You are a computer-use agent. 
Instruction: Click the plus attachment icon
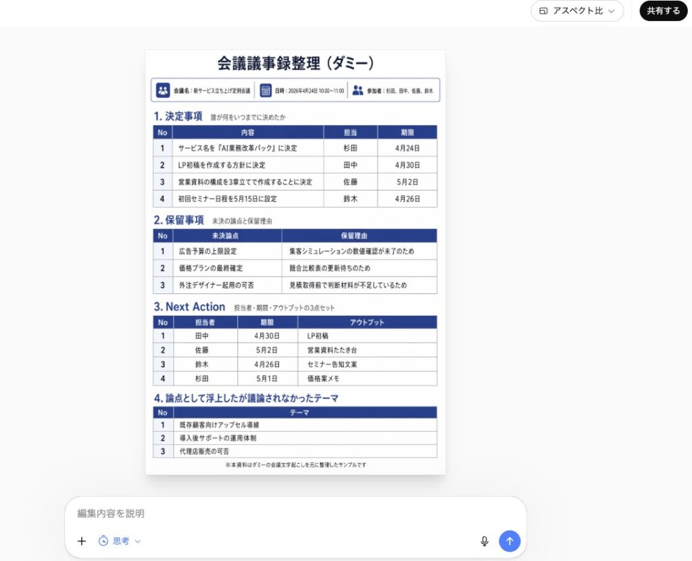tap(82, 541)
